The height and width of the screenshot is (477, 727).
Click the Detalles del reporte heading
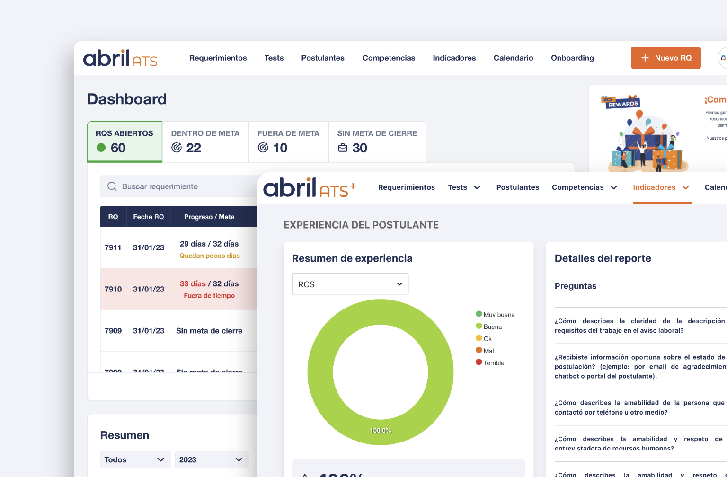click(x=603, y=258)
